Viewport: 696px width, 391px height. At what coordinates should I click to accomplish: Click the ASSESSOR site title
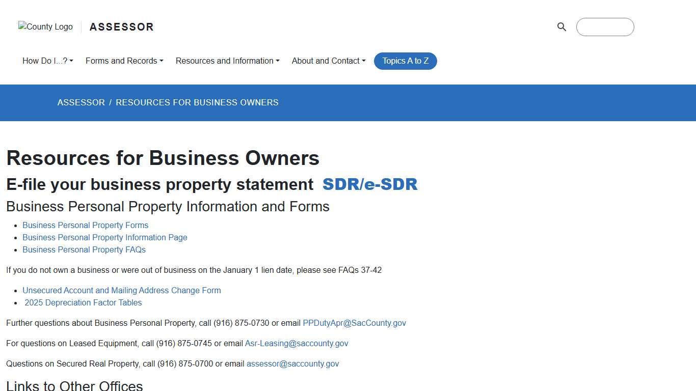(121, 26)
